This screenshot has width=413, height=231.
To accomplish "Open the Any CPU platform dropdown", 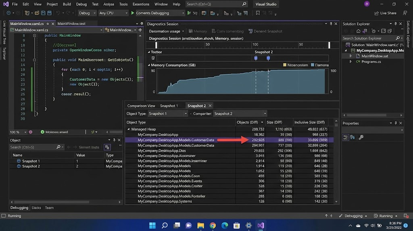I will pyautogui.click(x=113, y=13).
